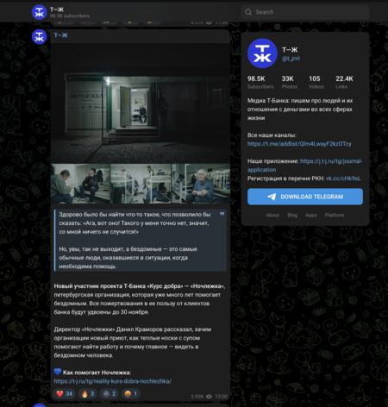Viewport: 388px width, 407px height.
Task: Focus the Search input field
Action: click(305, 12)
